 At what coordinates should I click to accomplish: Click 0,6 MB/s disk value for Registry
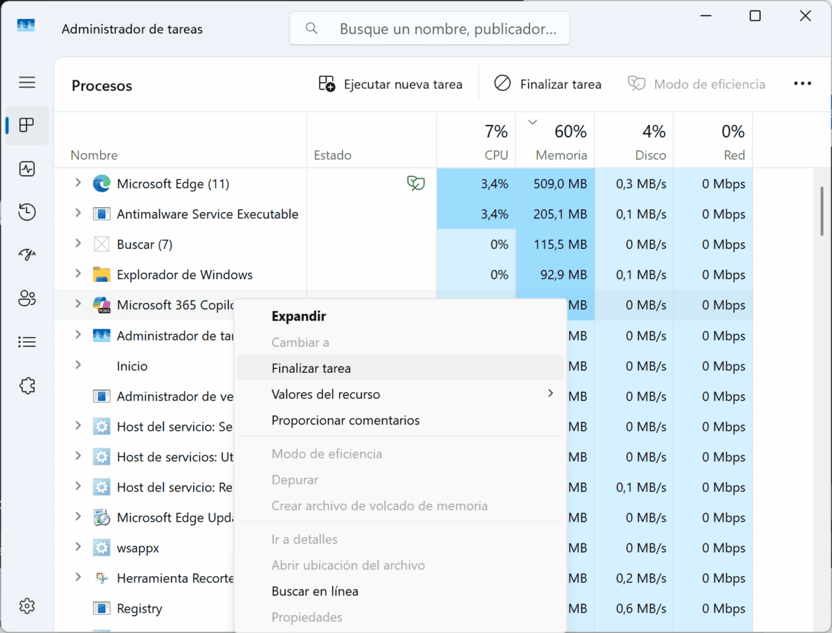pos(641,608)
